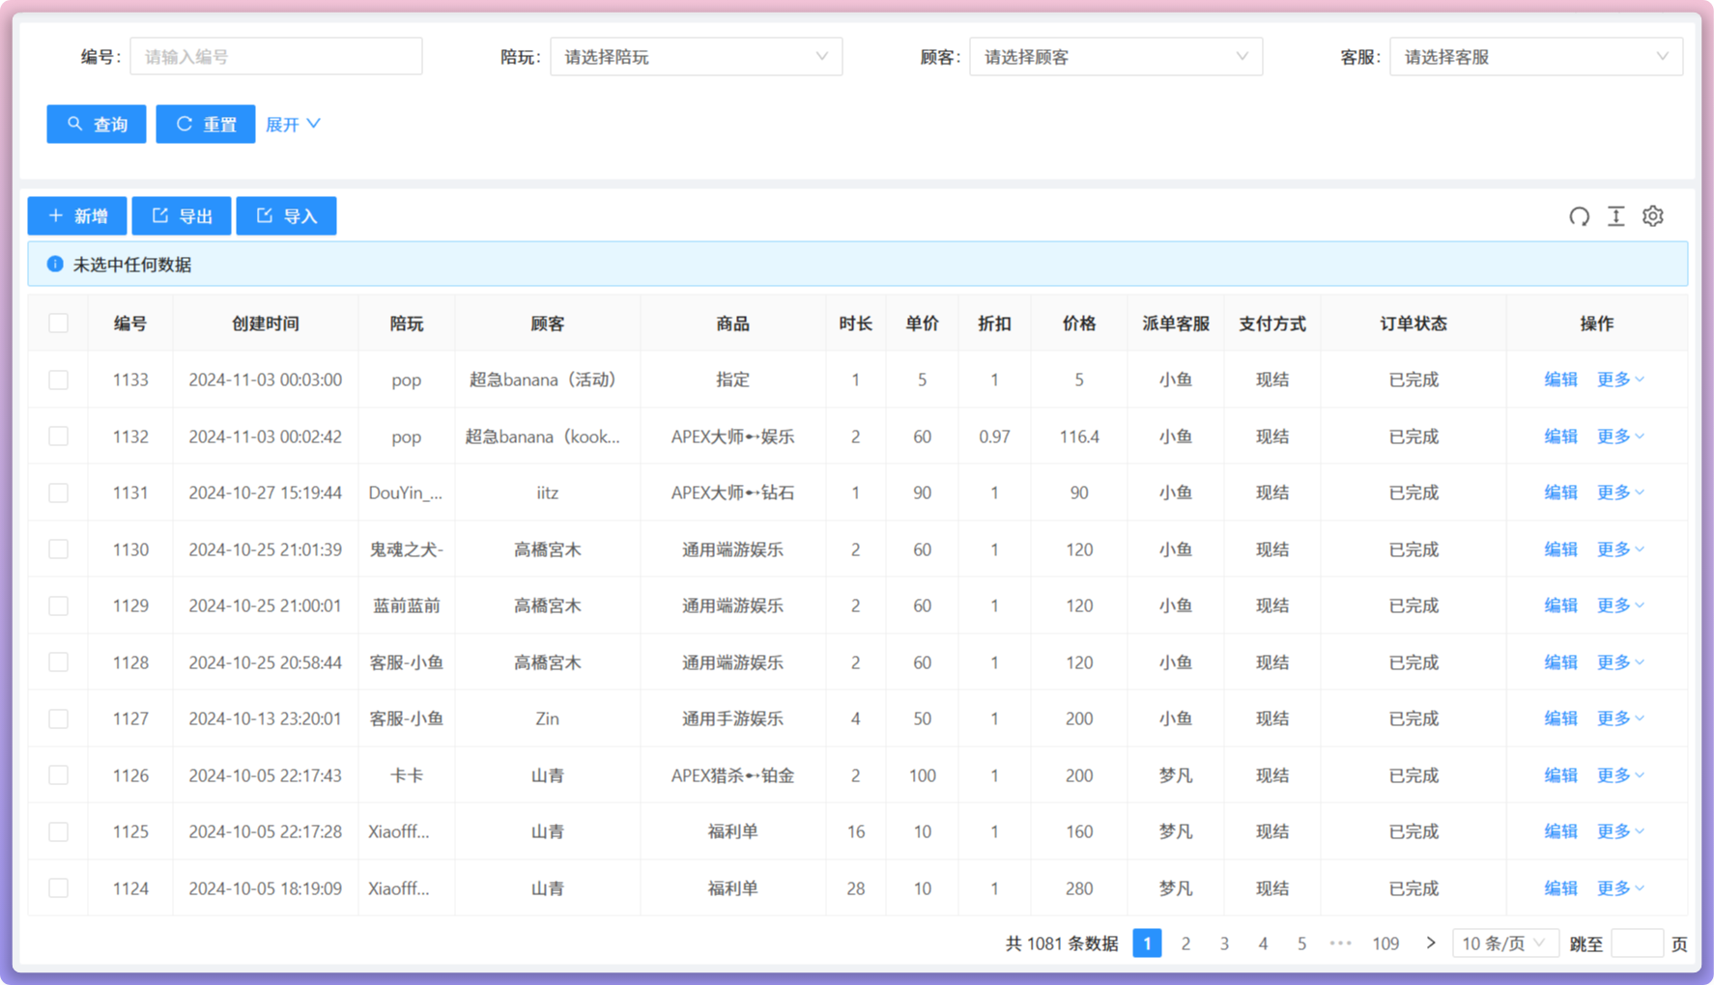This screenshot has height=985, width=1714.
Task: Open the column settings gear icon
Action: coord(1652,216)
